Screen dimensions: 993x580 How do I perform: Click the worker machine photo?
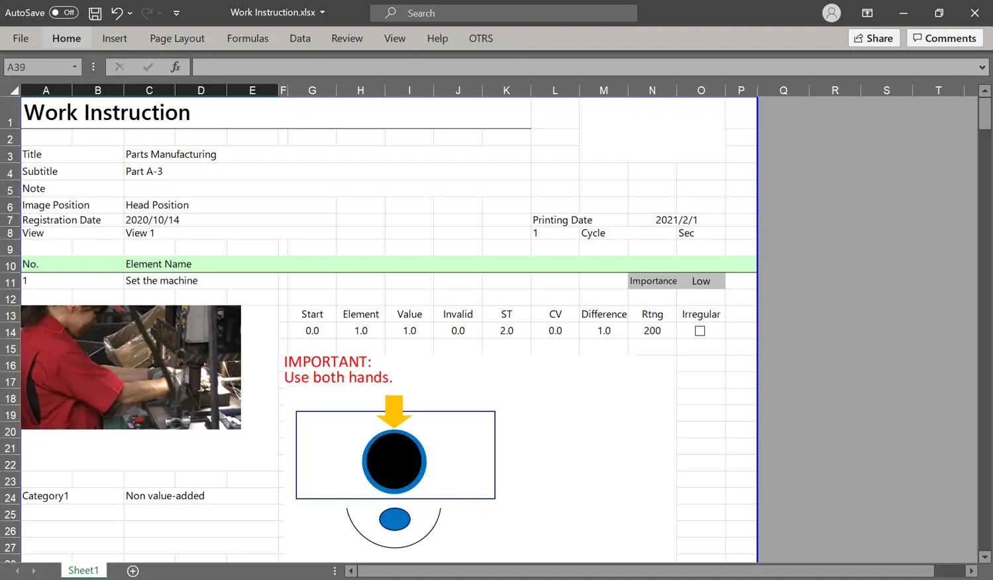click(131, 367)
